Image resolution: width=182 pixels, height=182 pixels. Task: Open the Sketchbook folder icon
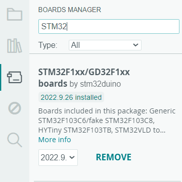click(15, 15)
